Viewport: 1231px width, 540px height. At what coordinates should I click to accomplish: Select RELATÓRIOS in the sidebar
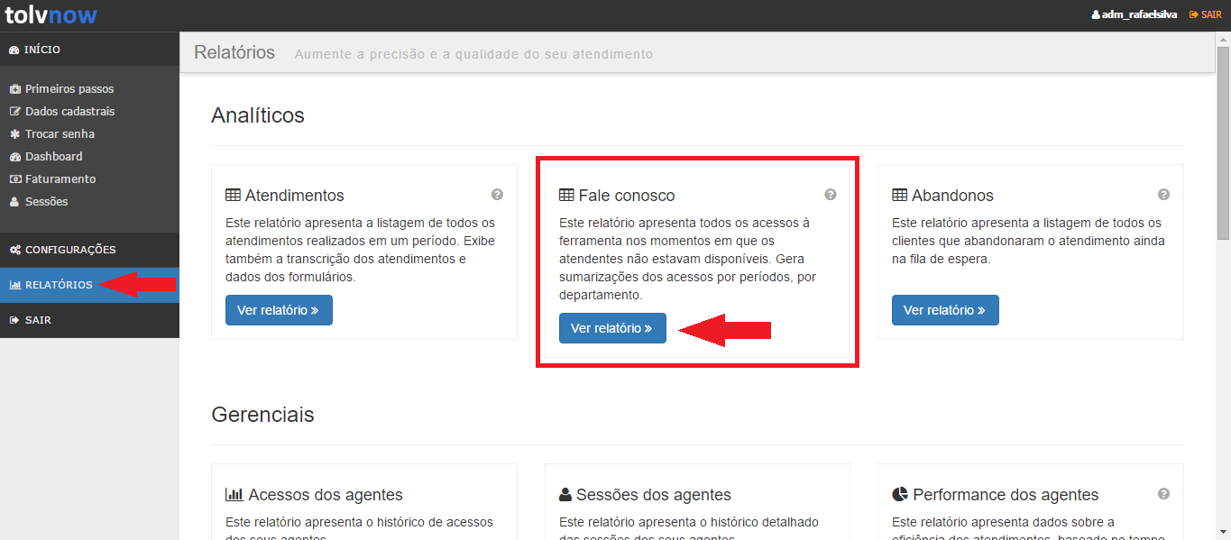58,285
